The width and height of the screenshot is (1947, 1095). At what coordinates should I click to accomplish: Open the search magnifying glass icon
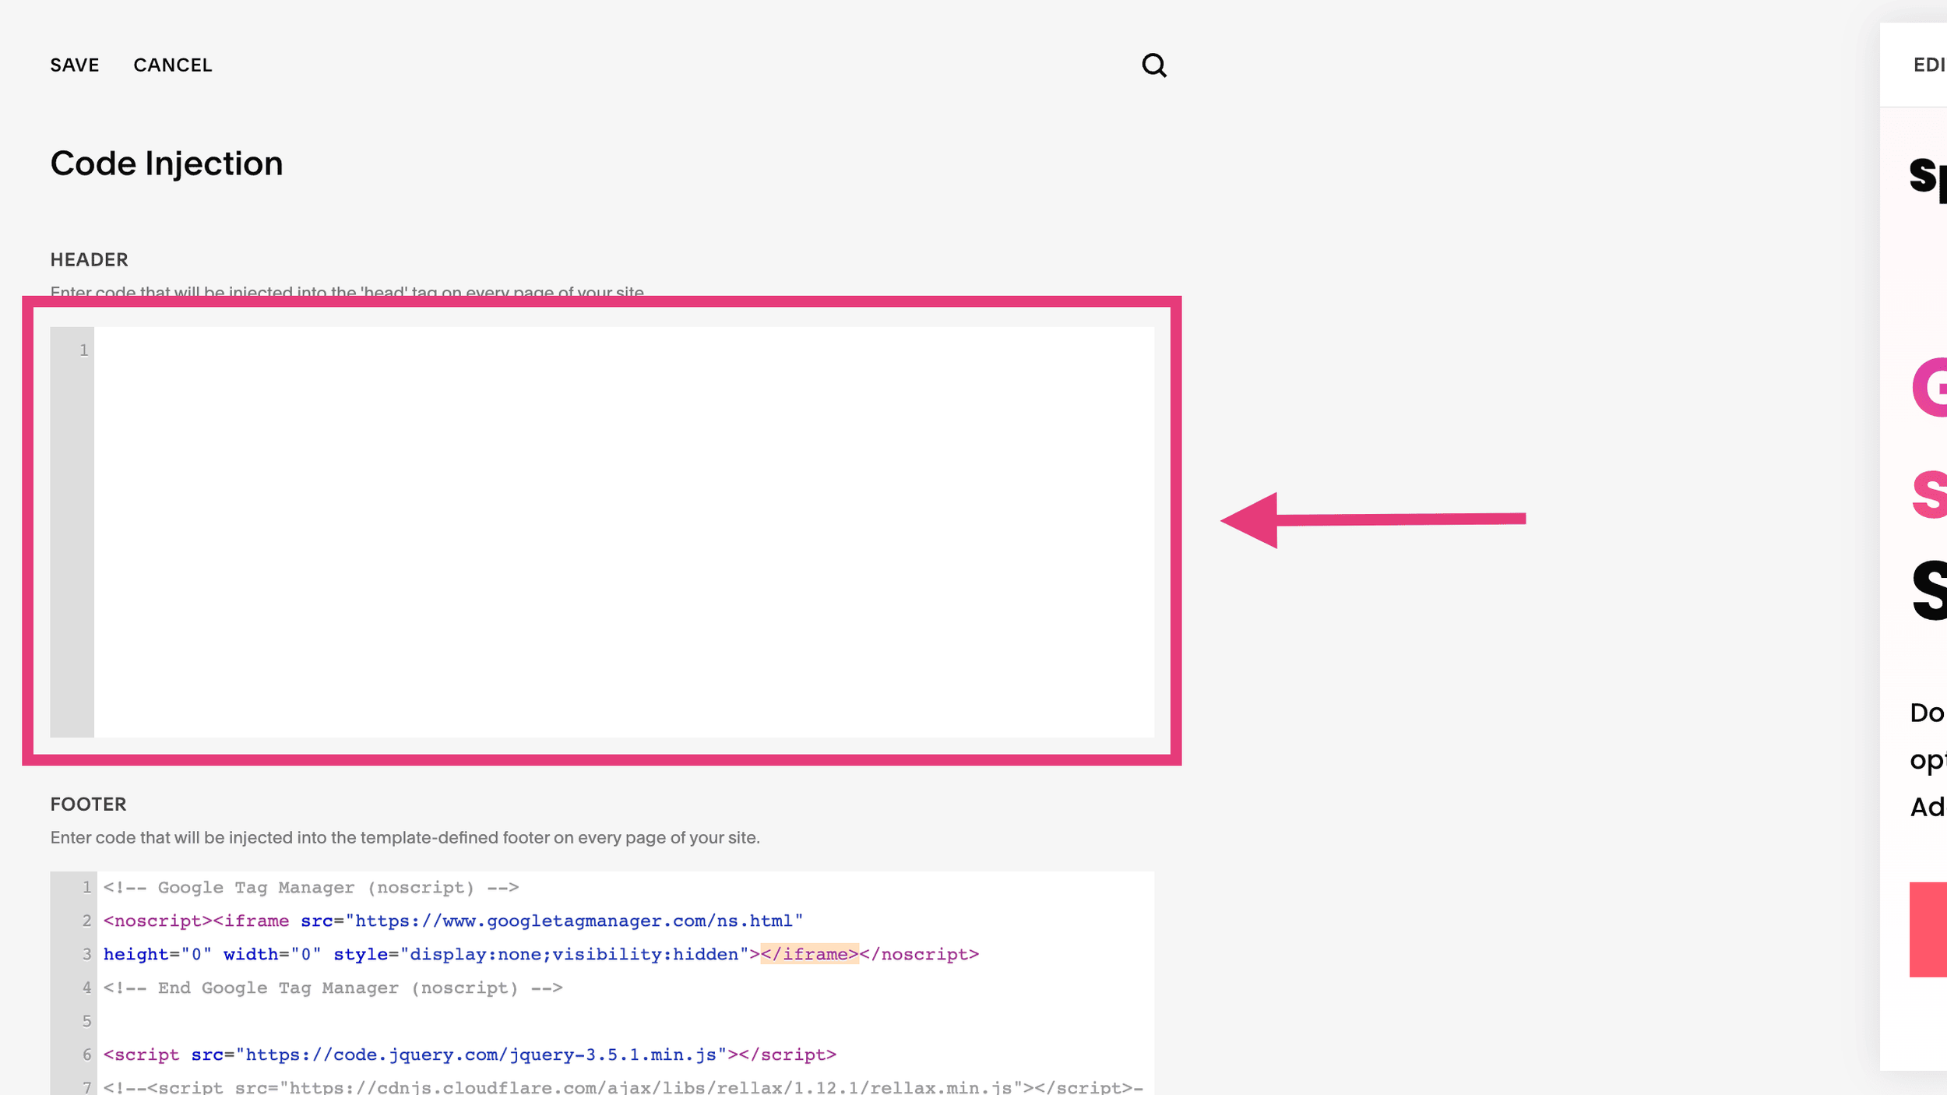click(1156, 65)
